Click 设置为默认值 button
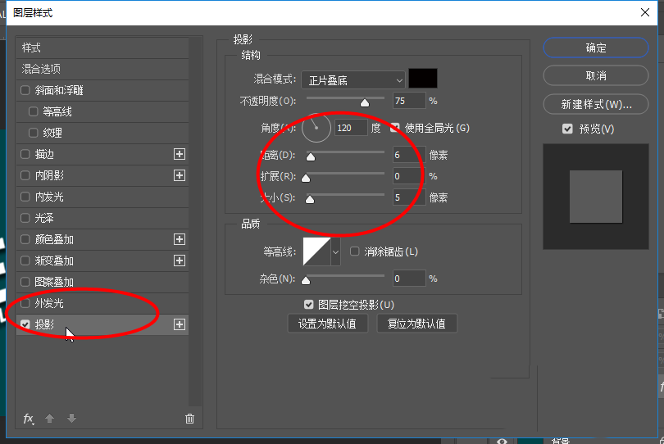This screenshot has height=444, width=664. [327, 324]
